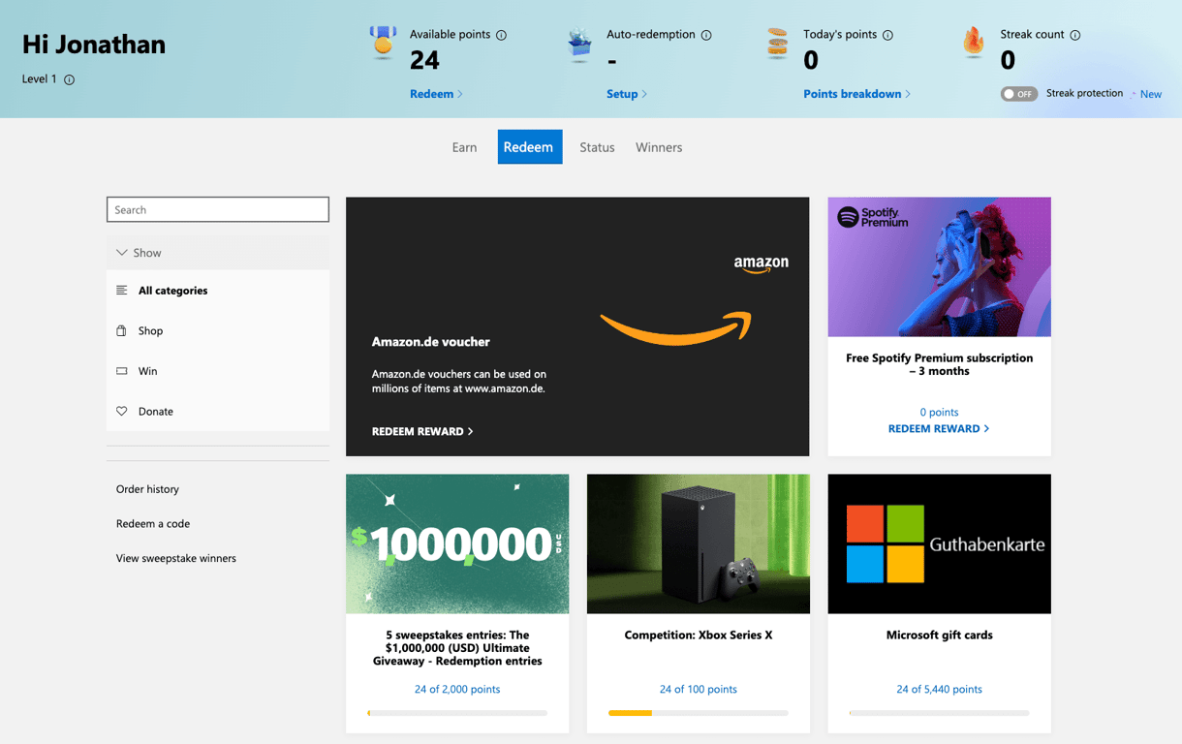The width and height of the screenshot is (1182, 744).
Task: Toggle Streak protection switch
Action: pos(1019,94)
